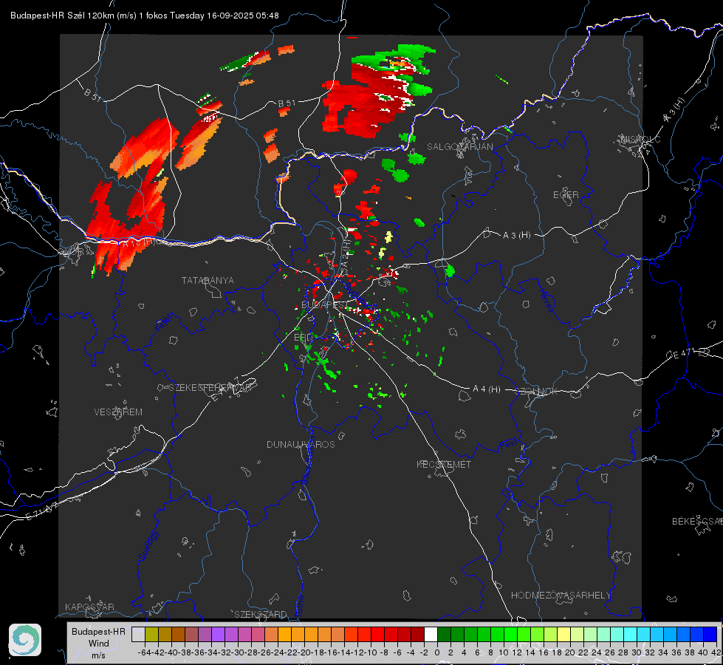Click the Heves county label
Screen dimensions: 723x665
(x=546, y=300)
